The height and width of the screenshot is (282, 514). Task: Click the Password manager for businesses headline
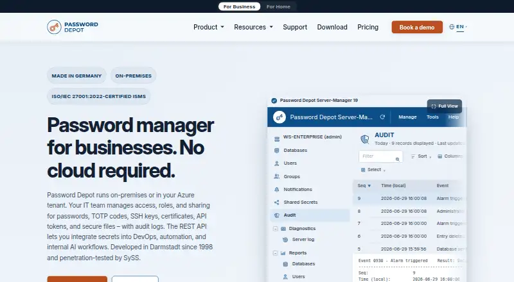(x=130, y=147)
